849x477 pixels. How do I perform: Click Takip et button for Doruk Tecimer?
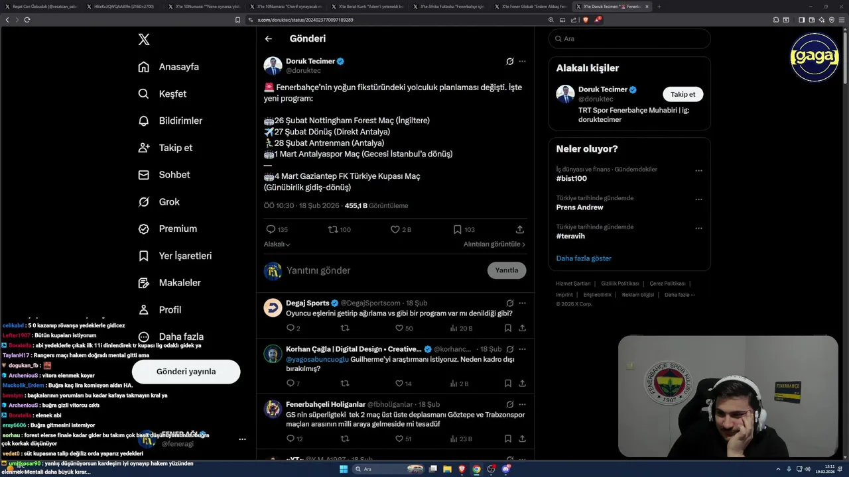pos(683,94)
